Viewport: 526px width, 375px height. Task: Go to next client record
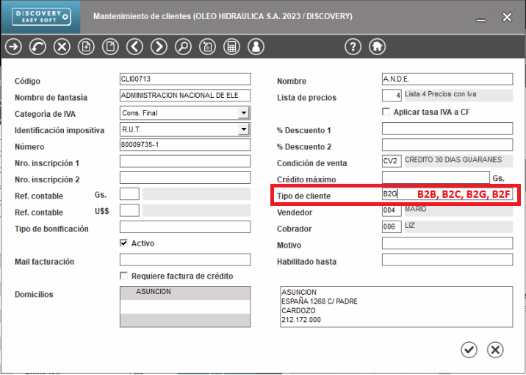point(159,47)
